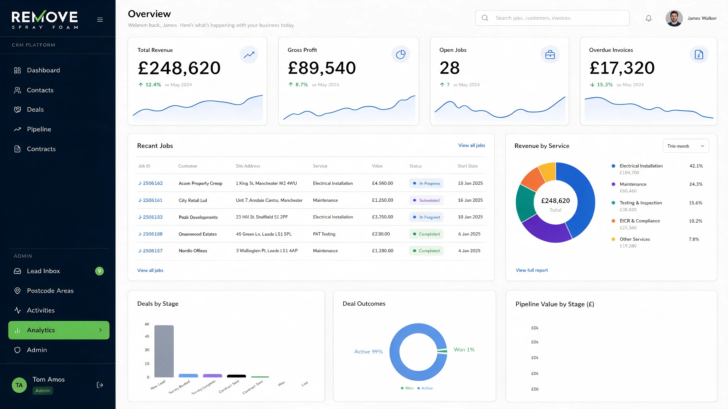
Task: Open Dashboard in the sidebar
Action: (x=59, y=70)
